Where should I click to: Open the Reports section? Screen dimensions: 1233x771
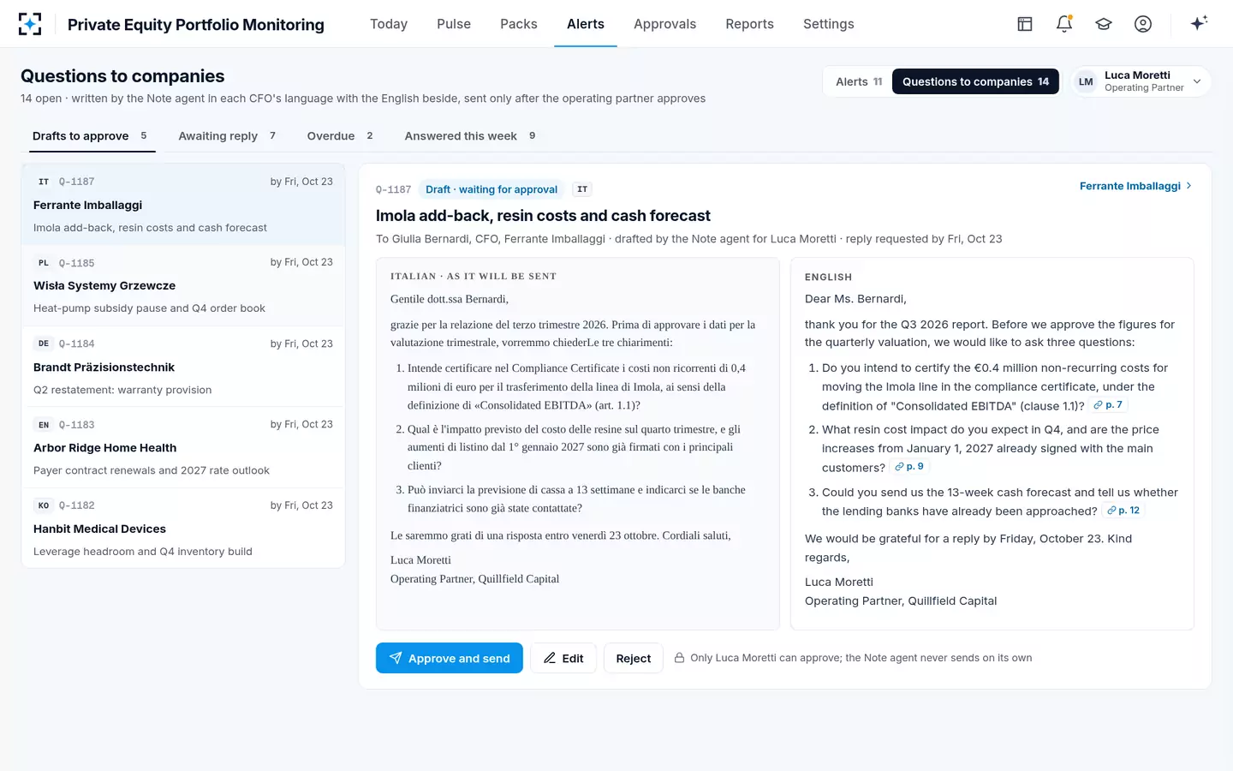pyautogui.click(x=749, y=24)
